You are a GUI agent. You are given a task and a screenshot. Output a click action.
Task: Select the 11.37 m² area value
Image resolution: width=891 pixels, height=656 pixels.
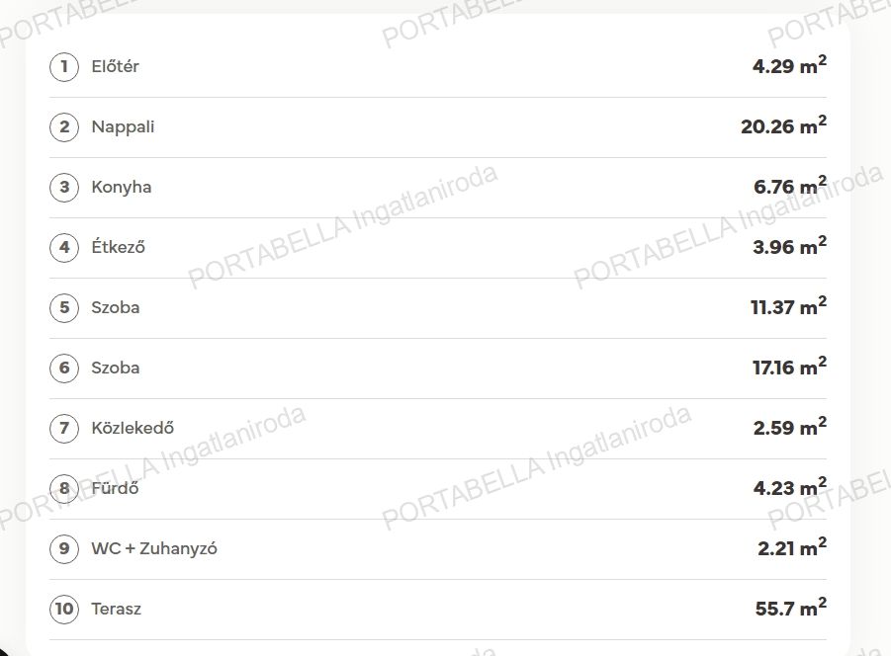pos(789,306)
